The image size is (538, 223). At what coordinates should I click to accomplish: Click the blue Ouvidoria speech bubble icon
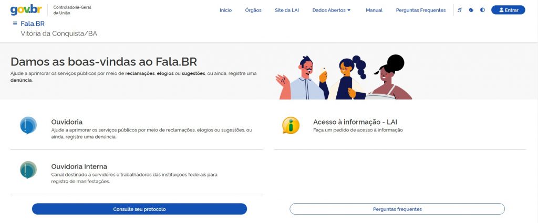[x=28, y=126]
